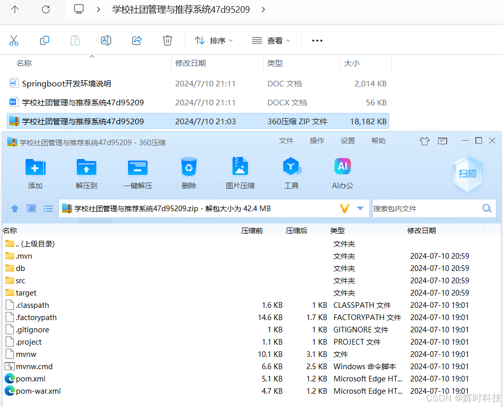Image resolution: width=503 pixels, height=407 pixels.
Task: Click One-Click Extract (一键解压)
Action: 138,173
